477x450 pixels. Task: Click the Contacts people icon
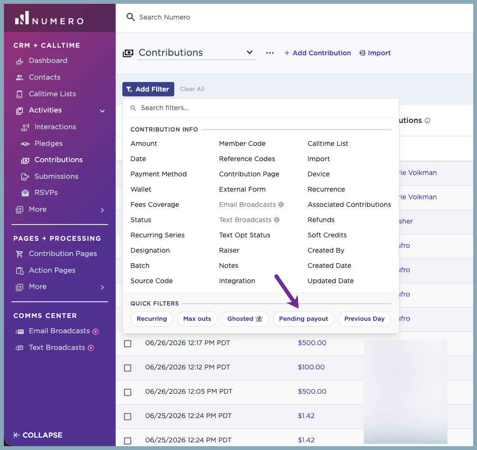(20, 77)
